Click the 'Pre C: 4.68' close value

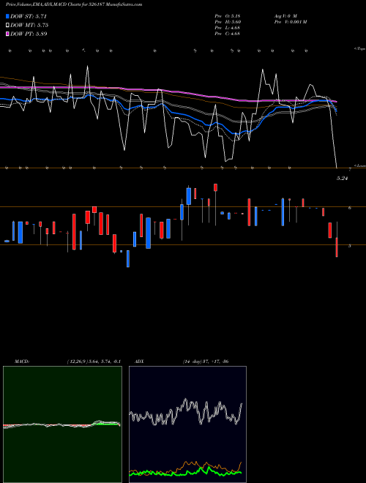click(228, 34)
